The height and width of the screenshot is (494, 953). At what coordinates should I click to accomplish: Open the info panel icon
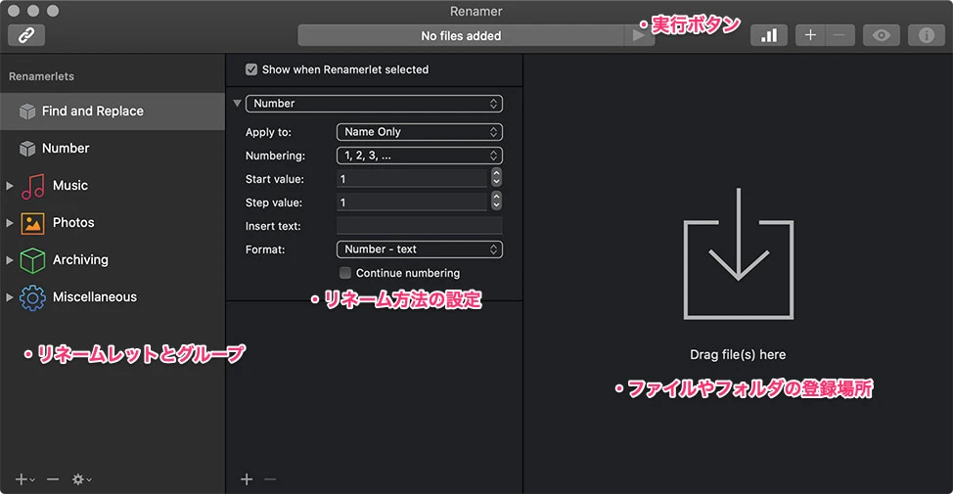pyautogui.click(x=926, y=35)
